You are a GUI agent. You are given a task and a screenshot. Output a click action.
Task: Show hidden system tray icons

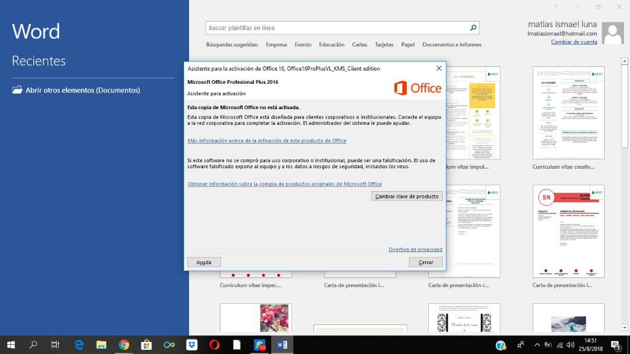point(537,345)
